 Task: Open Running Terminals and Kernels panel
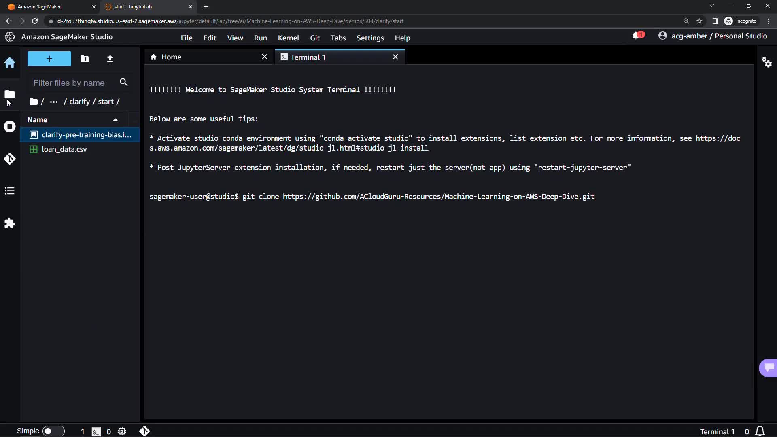pyautogui.click(x=10, y=127)
